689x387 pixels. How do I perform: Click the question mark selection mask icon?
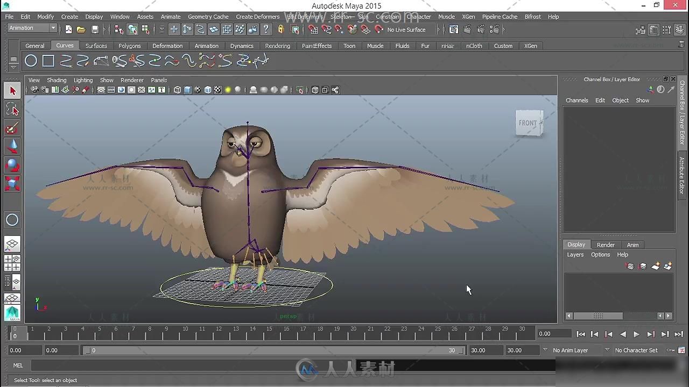(x=266, y=30)
